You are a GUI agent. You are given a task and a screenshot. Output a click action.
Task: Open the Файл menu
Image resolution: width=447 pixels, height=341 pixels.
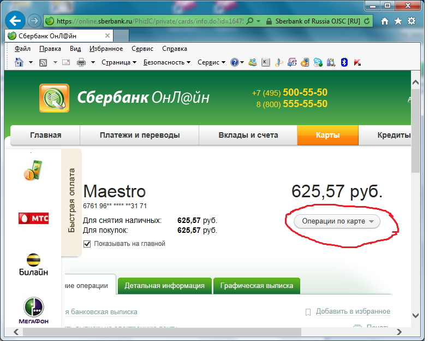(x=22, y=49)
